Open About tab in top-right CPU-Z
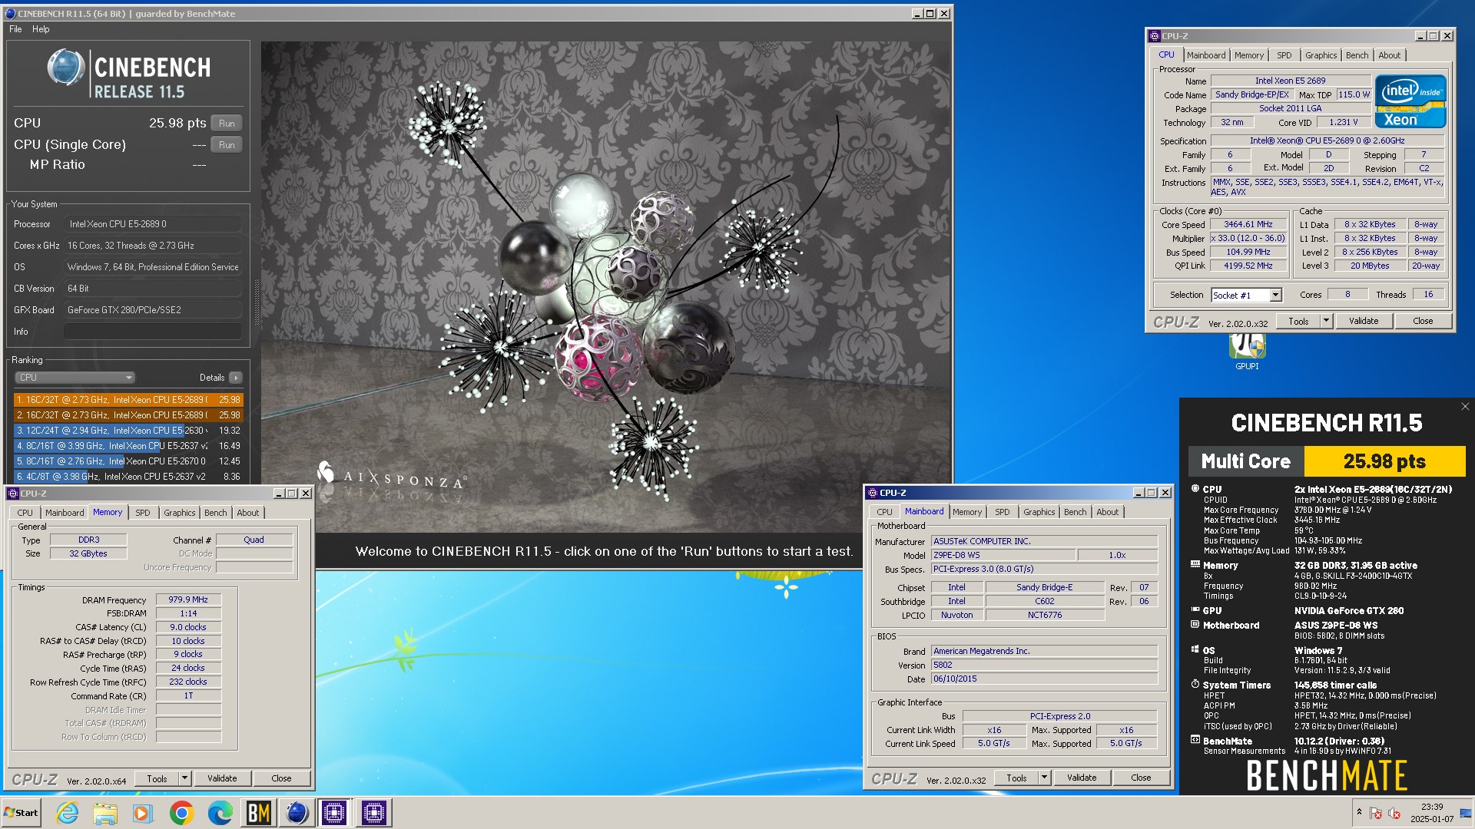1475x829 pixels. 1389,55
